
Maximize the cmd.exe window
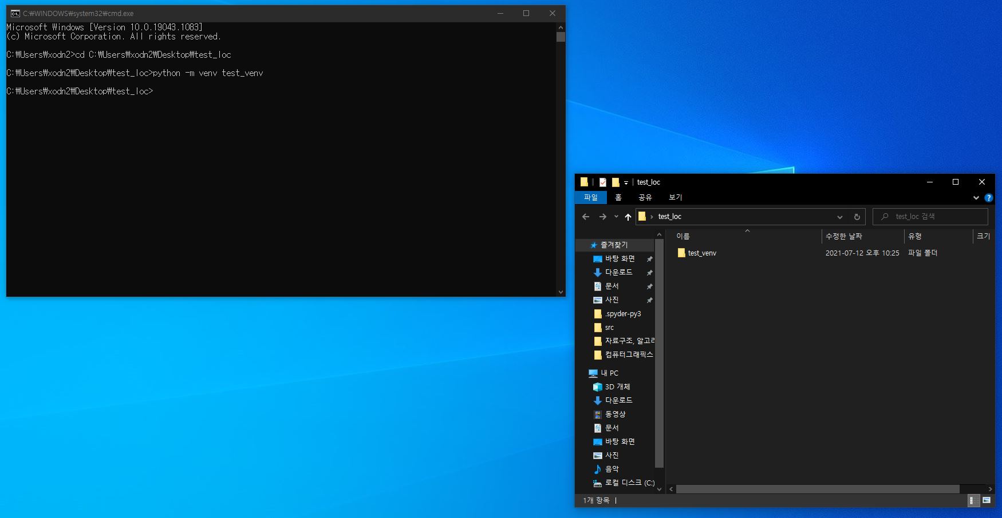pos(526,13)
